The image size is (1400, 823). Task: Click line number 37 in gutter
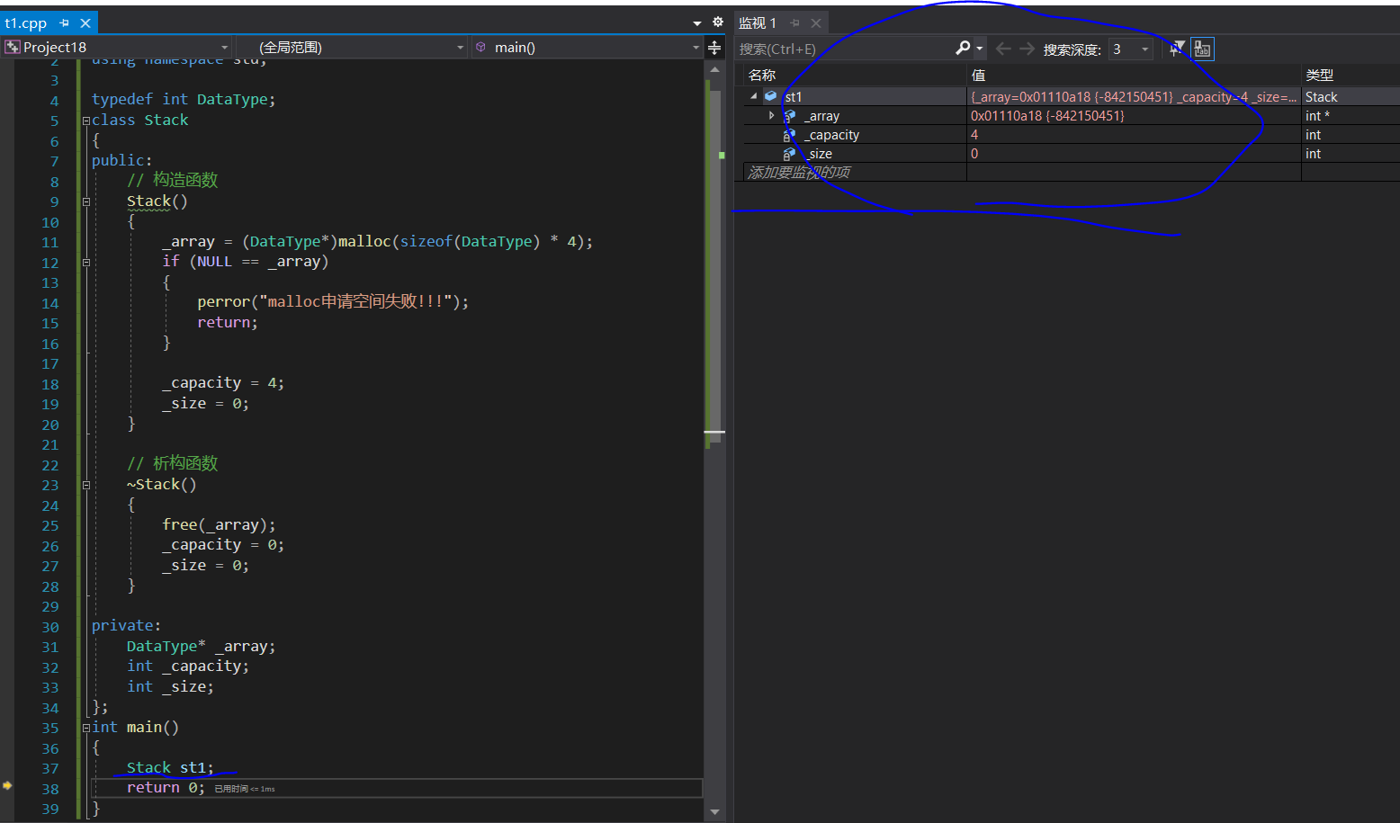tap(49, 768)
